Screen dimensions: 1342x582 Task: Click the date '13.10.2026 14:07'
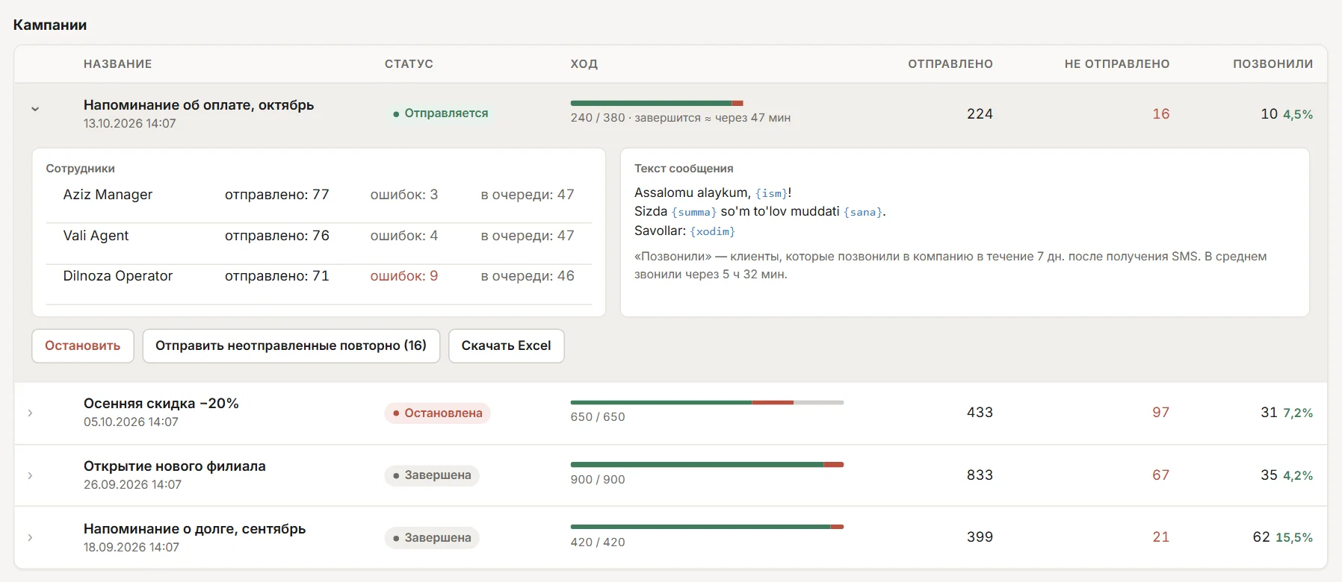[x=130, y=124]
